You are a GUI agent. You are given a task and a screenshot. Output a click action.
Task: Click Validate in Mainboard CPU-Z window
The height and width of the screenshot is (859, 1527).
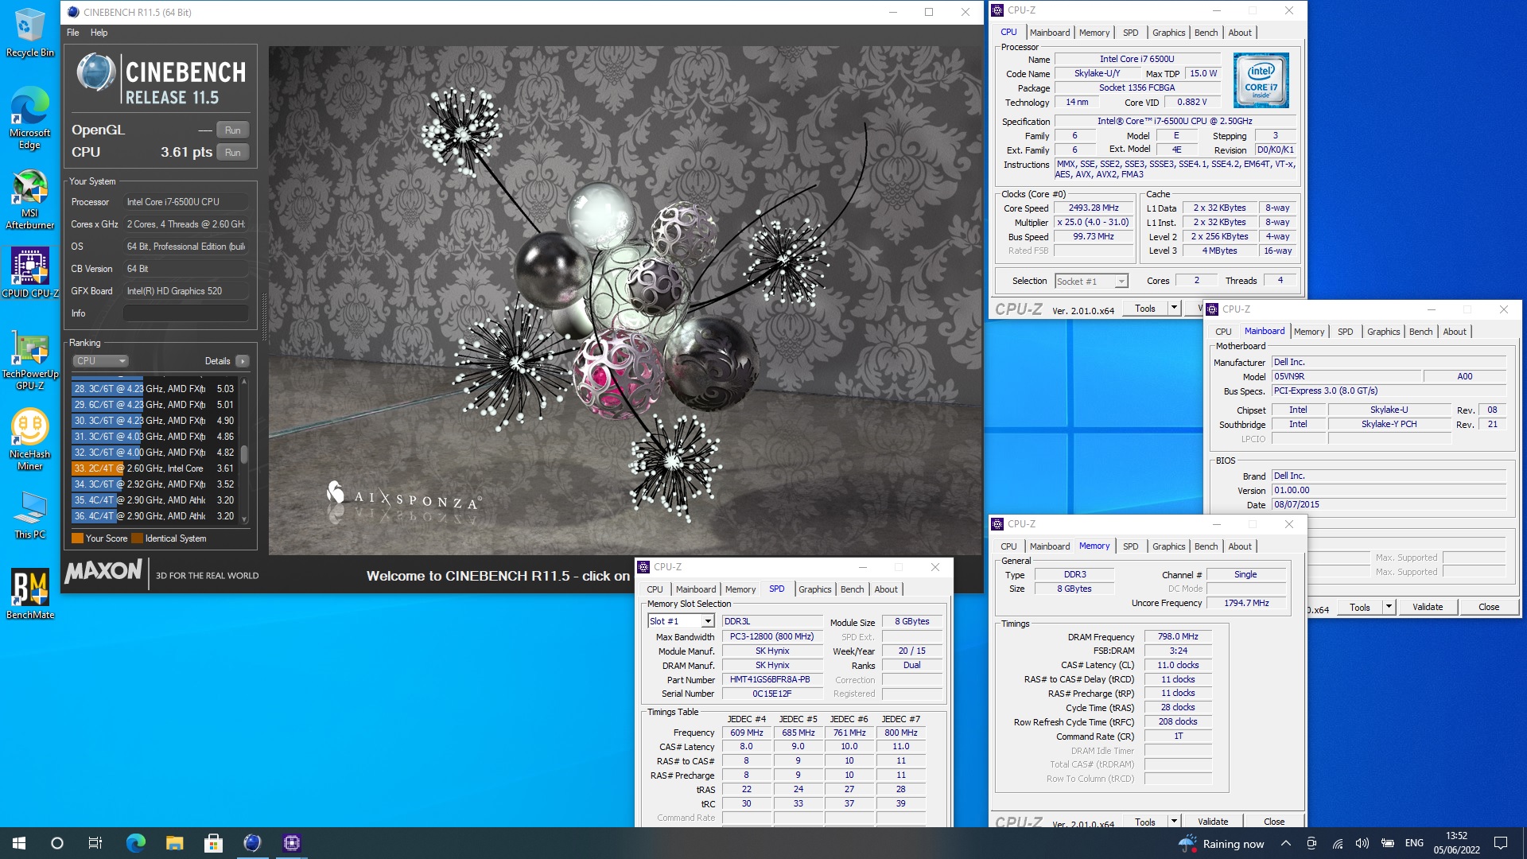pyautogui.click(x=1428, y=607)
